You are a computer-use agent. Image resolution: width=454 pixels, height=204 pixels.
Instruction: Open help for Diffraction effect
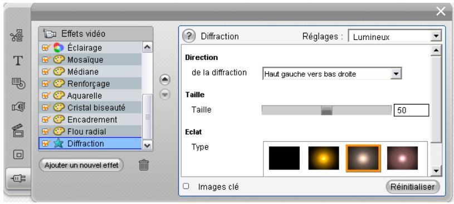189,36
